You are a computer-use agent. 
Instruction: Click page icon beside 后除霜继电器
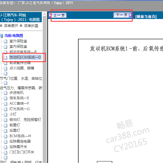pyautogui.click(x=6, y=142)
